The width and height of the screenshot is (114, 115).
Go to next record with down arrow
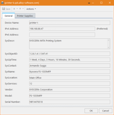point(20,9)
